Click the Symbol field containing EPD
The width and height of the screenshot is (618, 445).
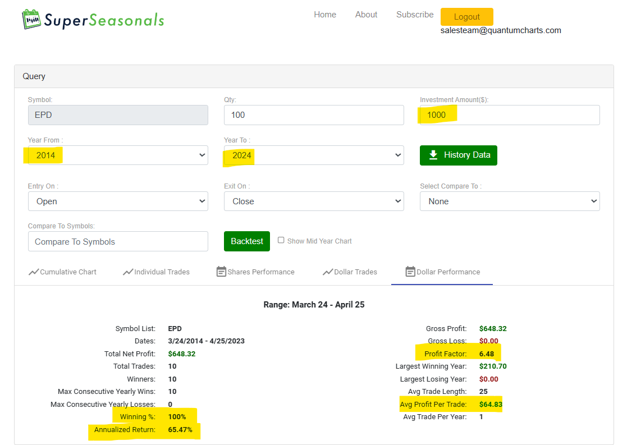click(x=118, y=115)
